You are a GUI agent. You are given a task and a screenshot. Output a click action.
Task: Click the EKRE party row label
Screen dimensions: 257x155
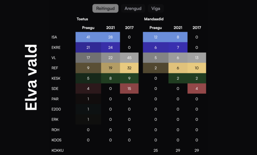click(56, 47)
